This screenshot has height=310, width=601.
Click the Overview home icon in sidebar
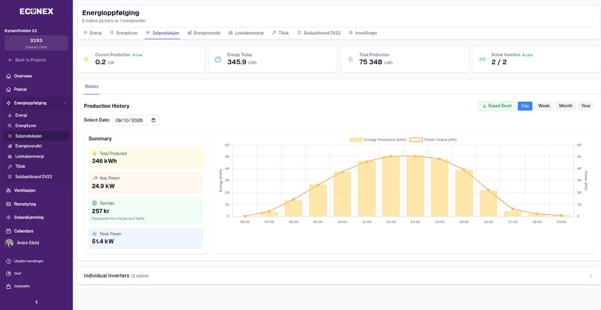[x=9, y=76]
